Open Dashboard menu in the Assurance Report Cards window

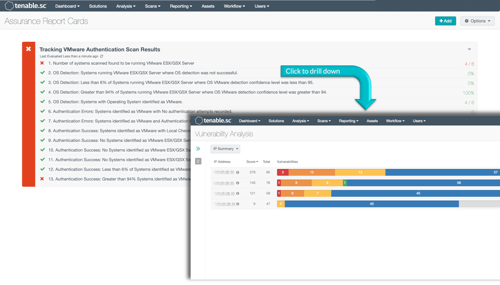pos(67,6)
